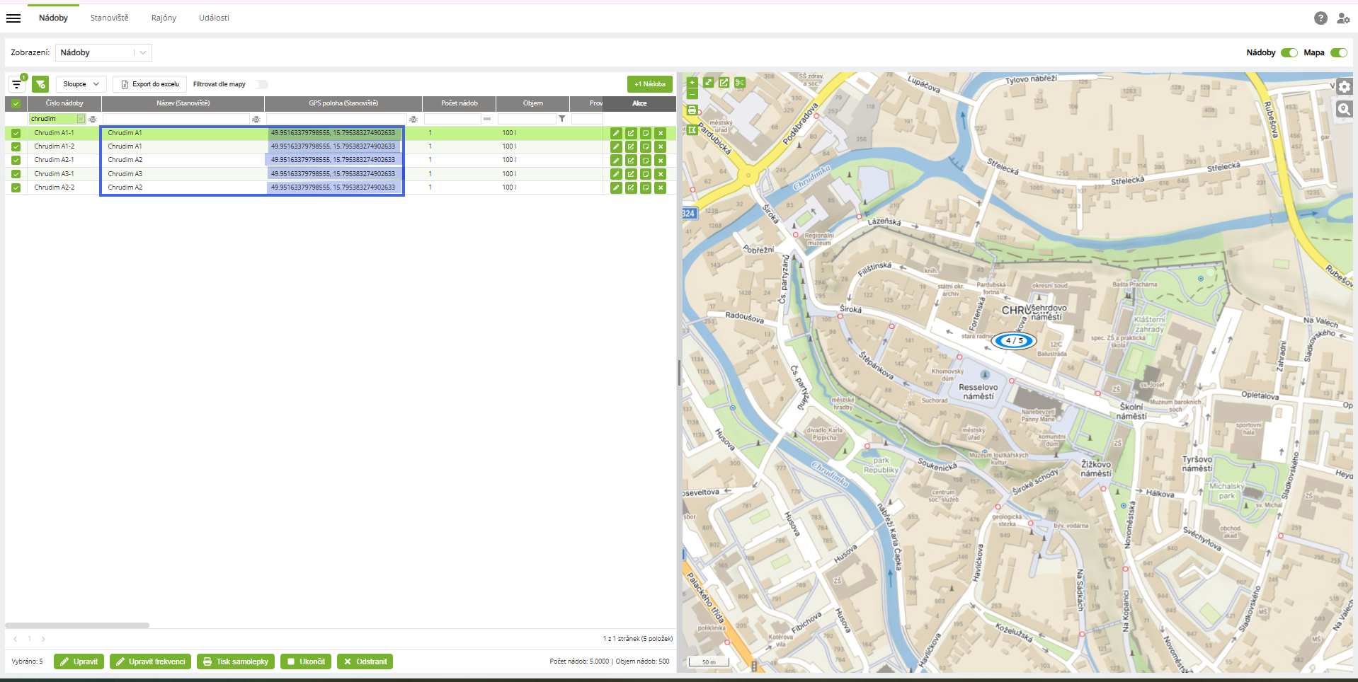The image size is (1358, 682).
Task: Edit the Chrudim A1-2 row with pencil
Action: click(x=616, y=146)
